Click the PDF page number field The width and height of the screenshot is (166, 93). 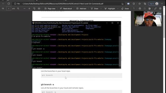[9, 9]
